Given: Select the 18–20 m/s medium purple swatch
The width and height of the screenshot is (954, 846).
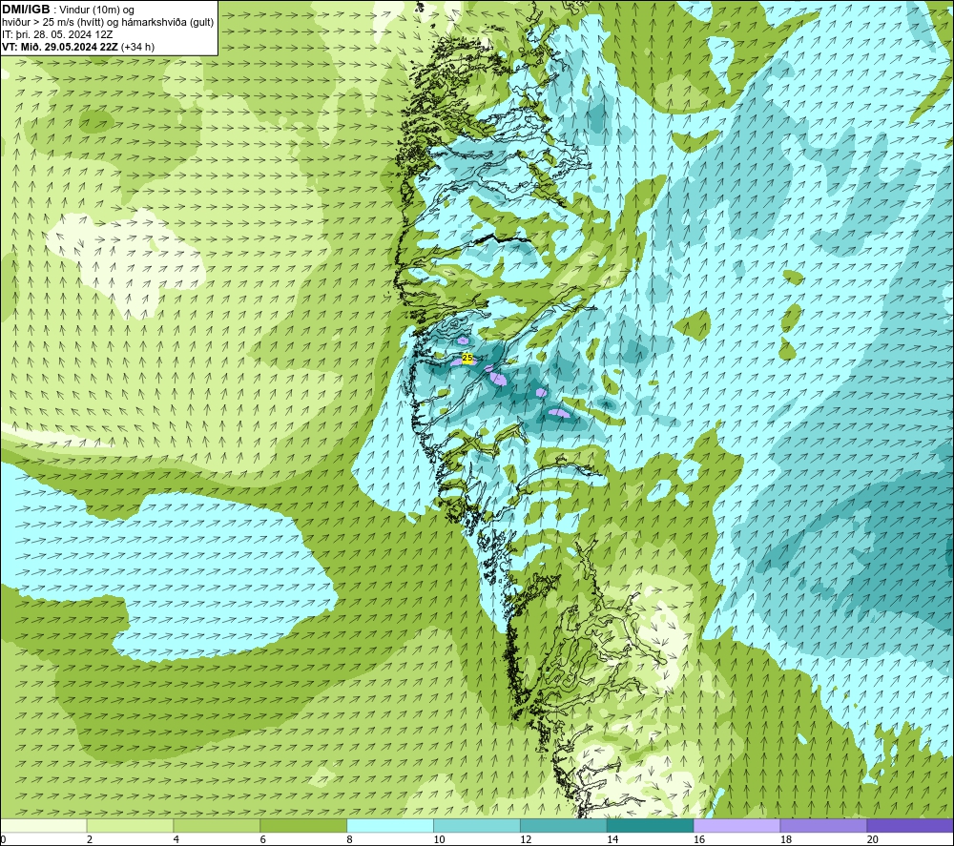Looking at the screenshot, I should tap(824, 826).
